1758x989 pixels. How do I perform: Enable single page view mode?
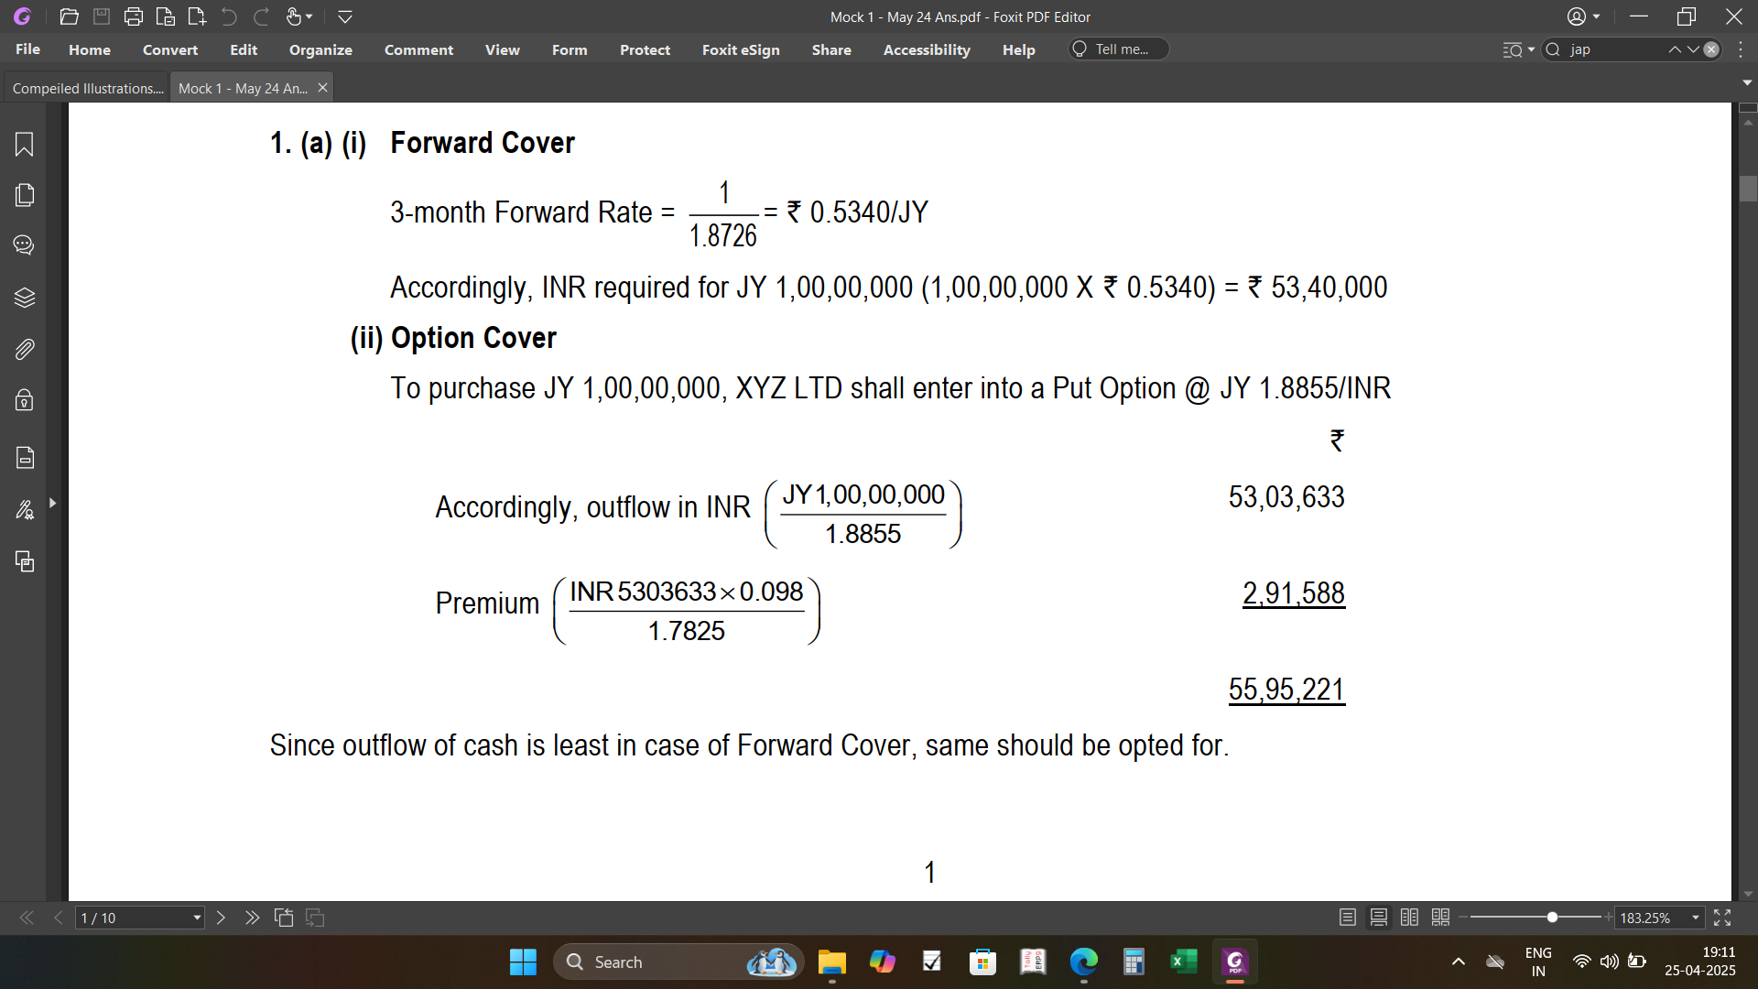pos(1347,918)
